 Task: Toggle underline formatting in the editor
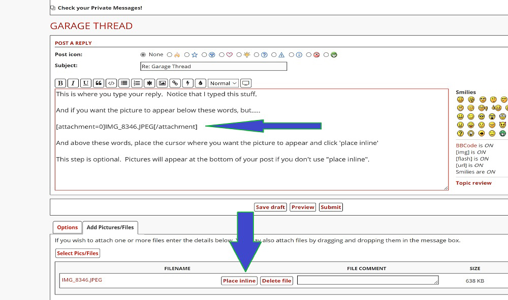click(x=86, y=83)
